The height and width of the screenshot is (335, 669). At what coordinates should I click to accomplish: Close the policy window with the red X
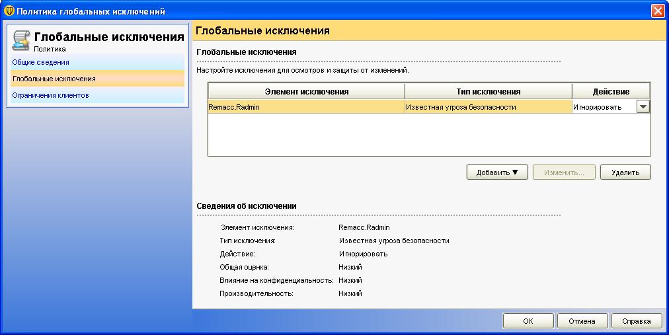(x=658, y=11)
